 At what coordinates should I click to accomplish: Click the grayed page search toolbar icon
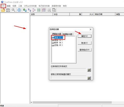(54, 10)
